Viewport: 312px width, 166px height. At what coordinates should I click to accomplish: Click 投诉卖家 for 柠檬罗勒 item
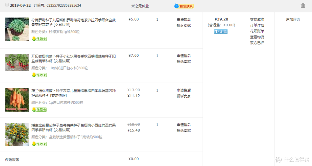[184, 25]
